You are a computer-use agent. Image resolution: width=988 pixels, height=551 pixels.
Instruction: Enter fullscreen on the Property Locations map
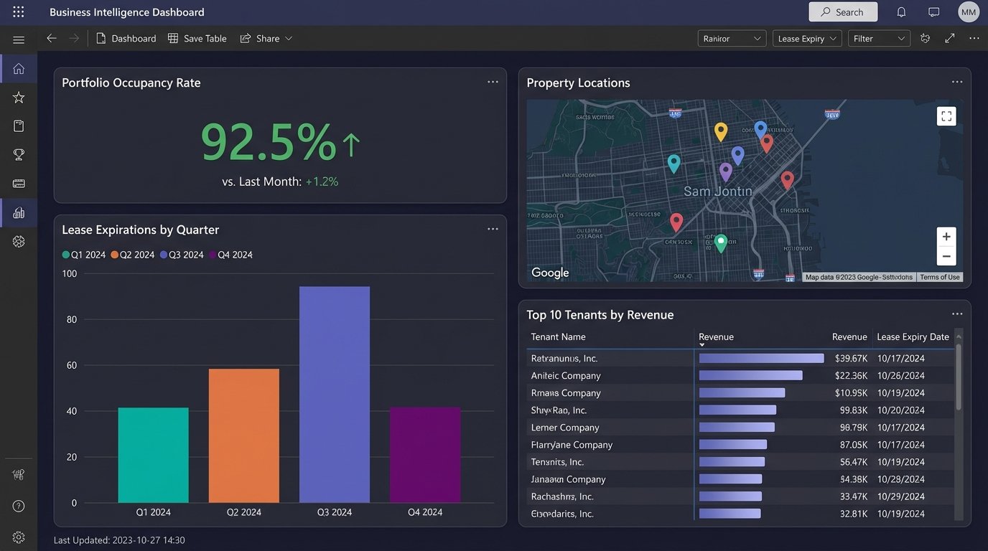tap(946, 116)
